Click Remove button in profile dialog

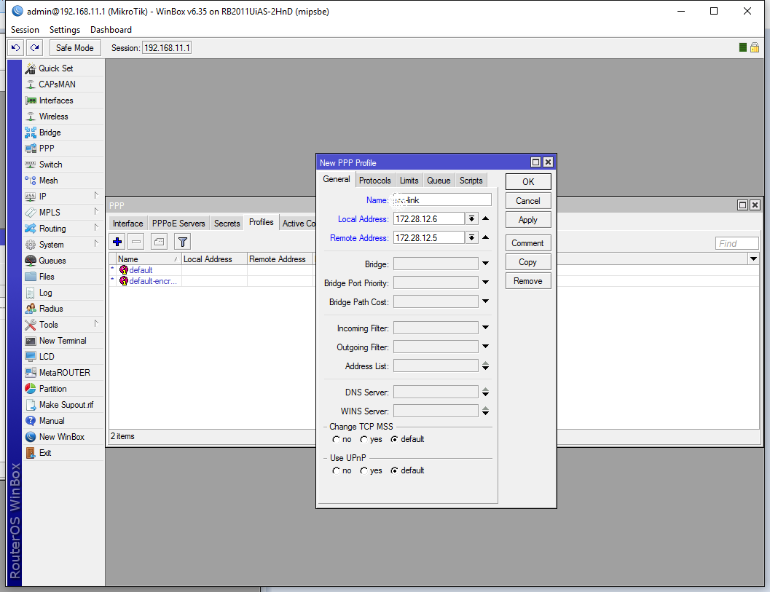[528, 281]
